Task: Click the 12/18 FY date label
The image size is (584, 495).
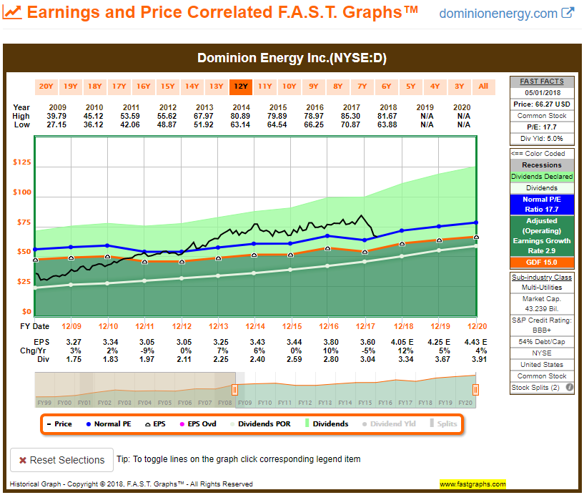Action: (404, 326)
